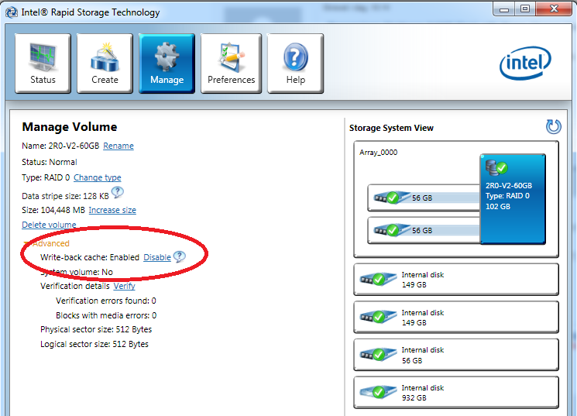
Task: Click the Array_0000 label
Action: coord(378,153)
